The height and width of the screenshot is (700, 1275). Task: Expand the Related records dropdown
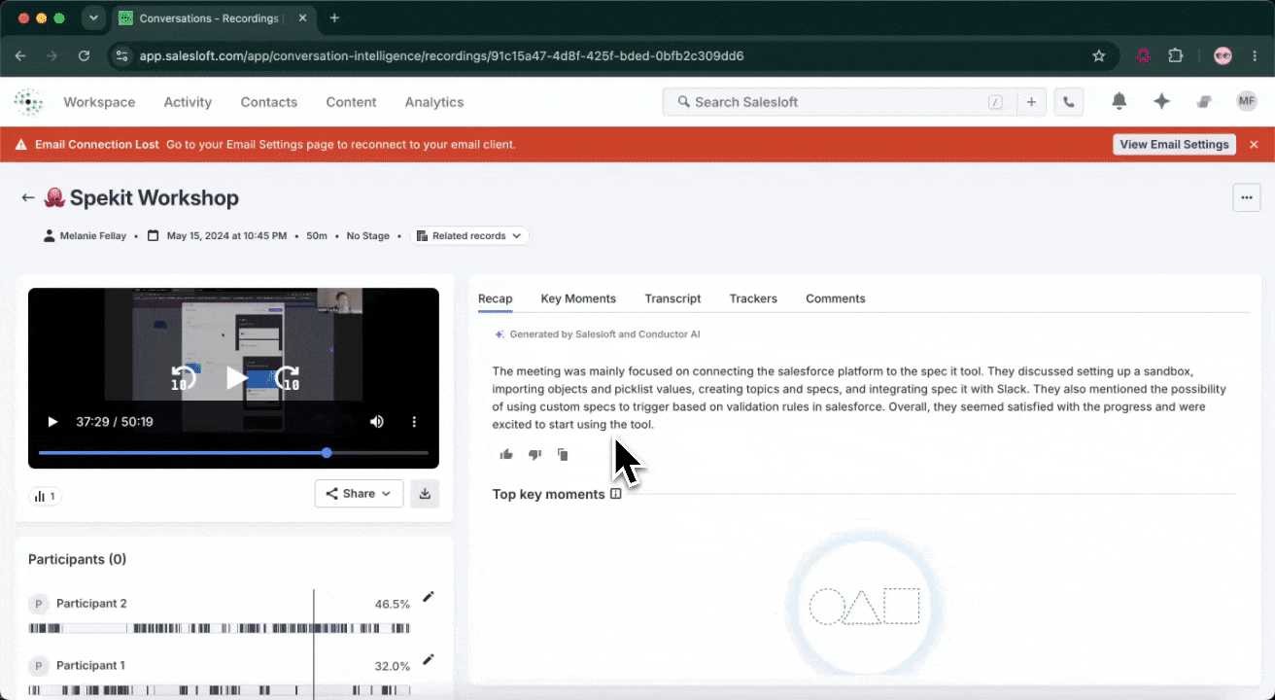pyautogui.click(x=469, y=235)
